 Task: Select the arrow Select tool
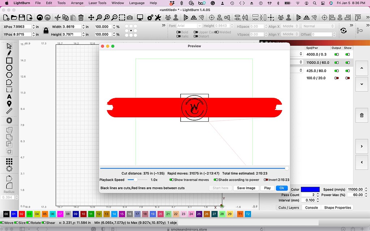(9, 46)
